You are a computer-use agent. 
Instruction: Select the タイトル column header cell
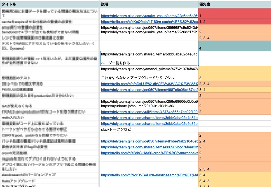point(50,4)
